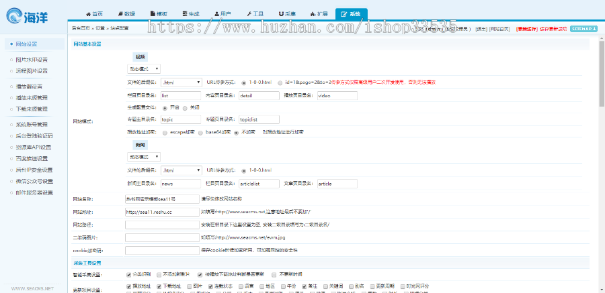This screenshot has height=293, width=605.
Task: Enable the 不更新时间 checkbox
Action: (x=274, y=275)
